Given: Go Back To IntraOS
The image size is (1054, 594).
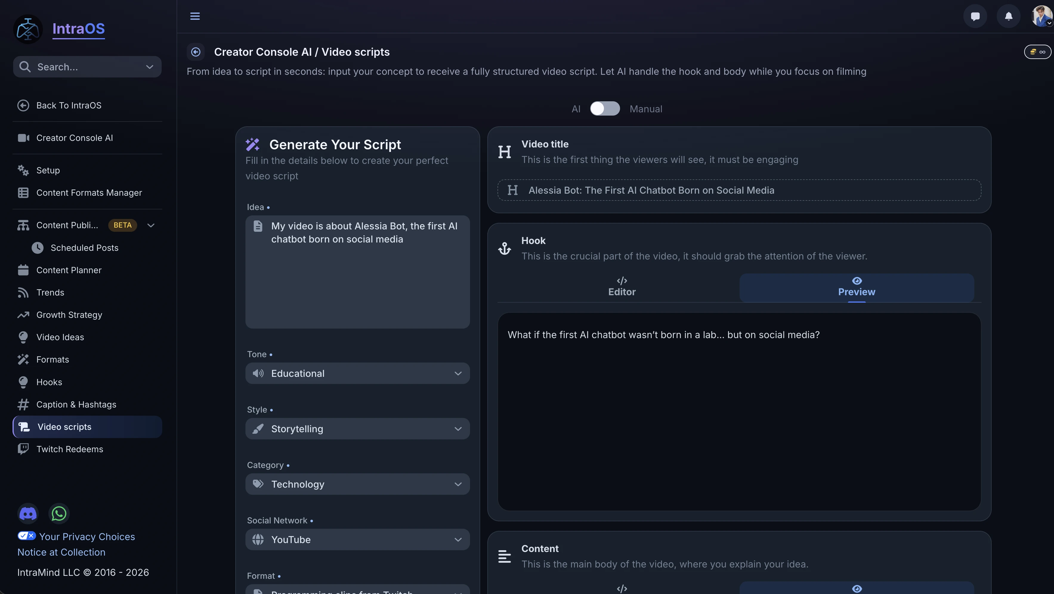Looking at the screenshot, I should tap(88, 105).
